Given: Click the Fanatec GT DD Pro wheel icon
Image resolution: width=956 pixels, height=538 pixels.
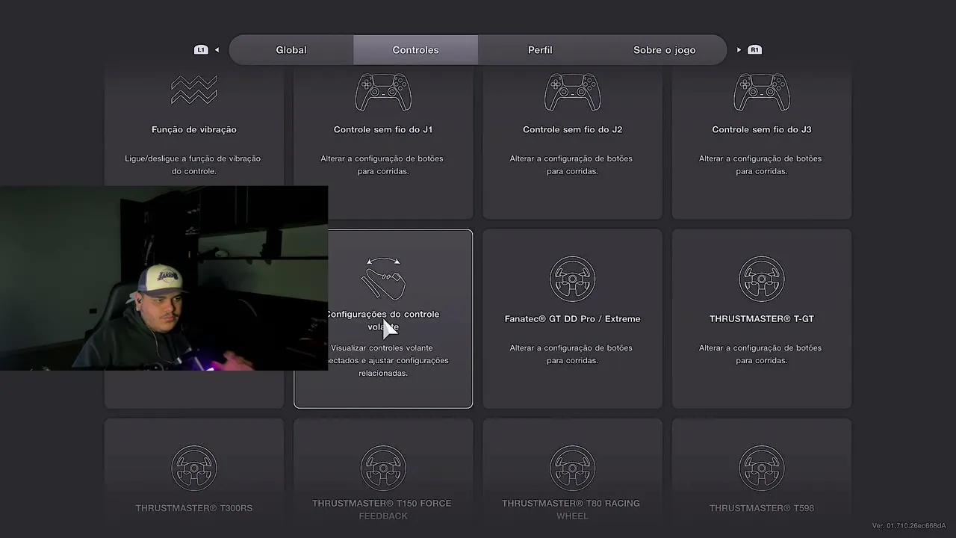Looking at the screenshot, I should [572, 279].
